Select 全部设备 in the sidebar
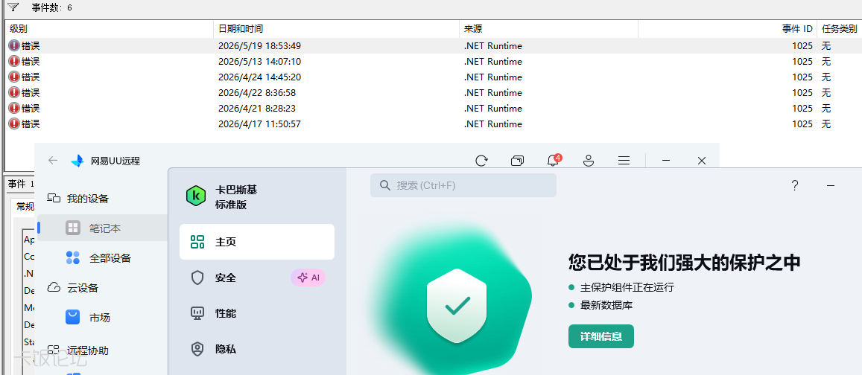The image size is (862, 375). [102, 258]
